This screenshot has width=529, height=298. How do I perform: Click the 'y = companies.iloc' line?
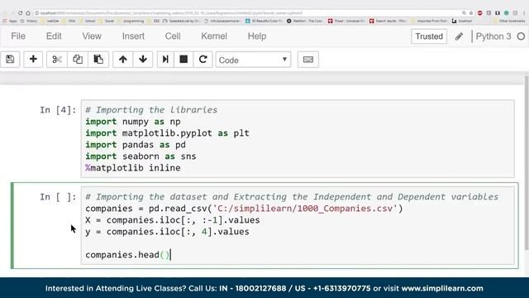(167, 232)
